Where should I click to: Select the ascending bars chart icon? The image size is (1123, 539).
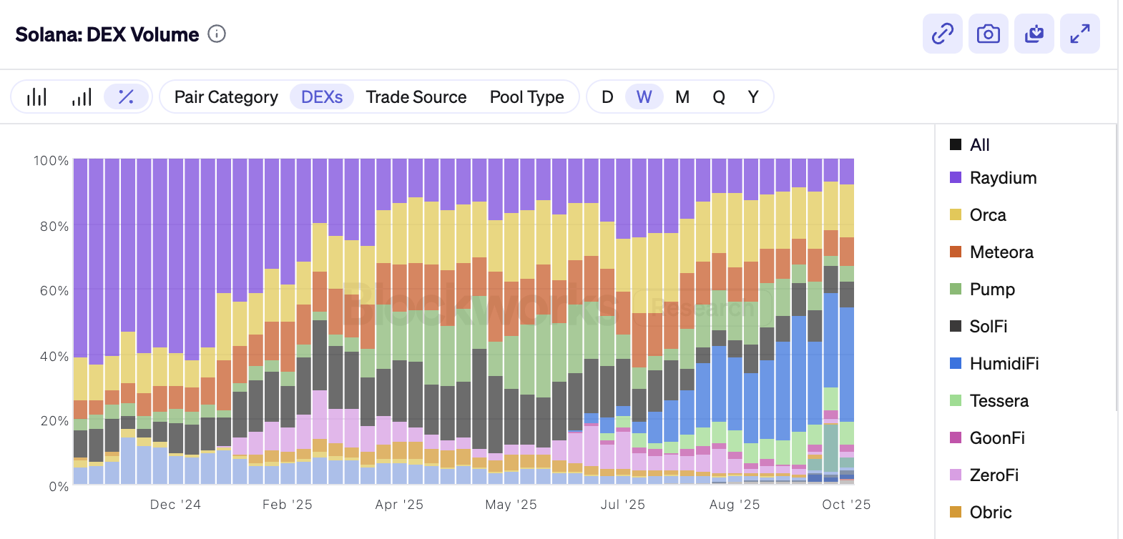[x=82, y=97]
